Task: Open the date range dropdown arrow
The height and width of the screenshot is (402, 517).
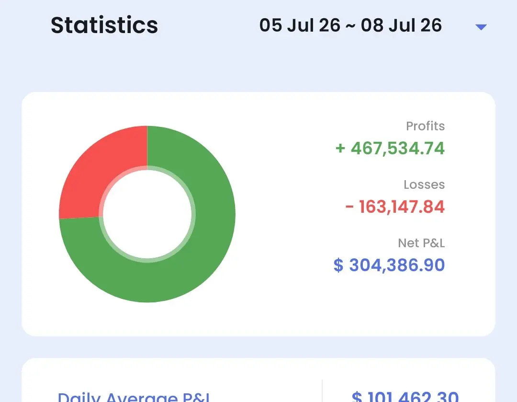Action: coord(481,27)
